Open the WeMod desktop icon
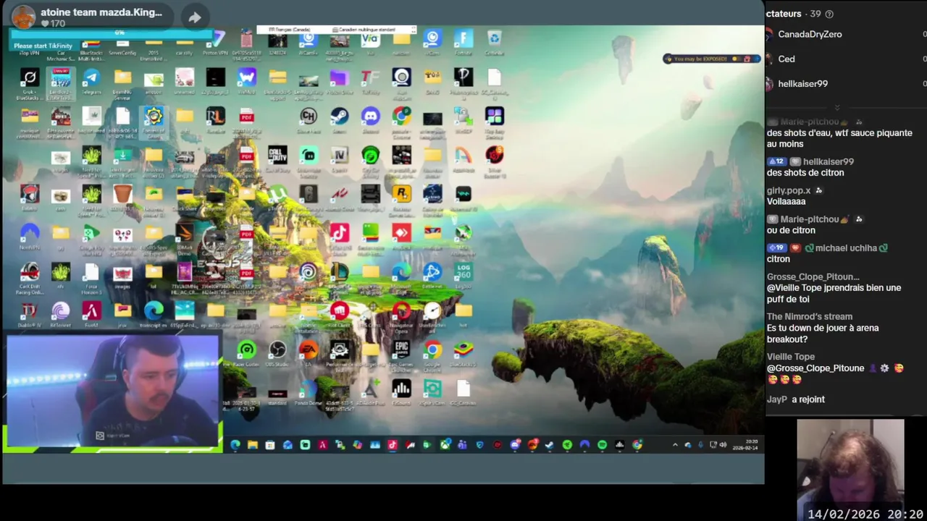 click(x=246, y=77)
